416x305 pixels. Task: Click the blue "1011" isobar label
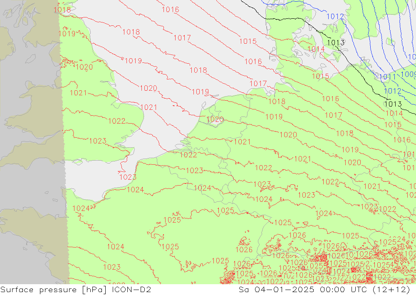coord(387,77)
